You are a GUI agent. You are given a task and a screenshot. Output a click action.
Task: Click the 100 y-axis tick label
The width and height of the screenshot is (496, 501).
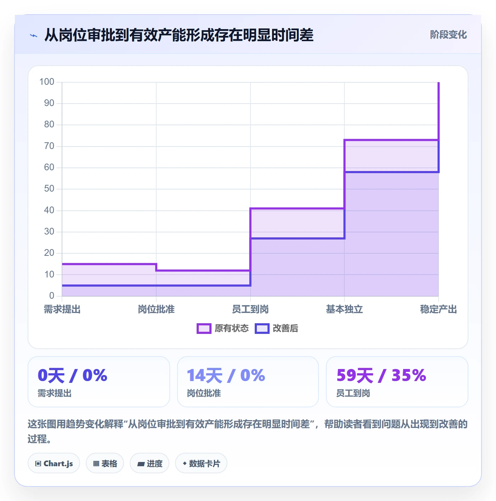tap(47, 82)
